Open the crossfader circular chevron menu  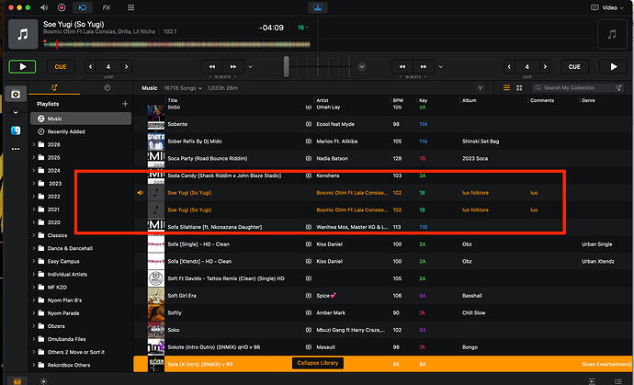click(362, 67)
